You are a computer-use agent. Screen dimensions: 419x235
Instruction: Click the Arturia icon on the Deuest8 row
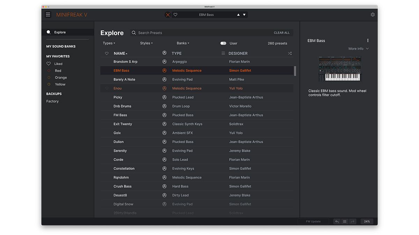(164, 195)
